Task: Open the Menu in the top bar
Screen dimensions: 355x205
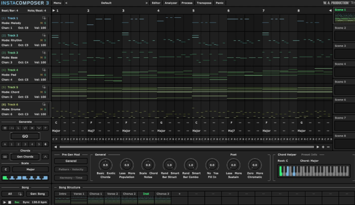Action: click(57, 3)
